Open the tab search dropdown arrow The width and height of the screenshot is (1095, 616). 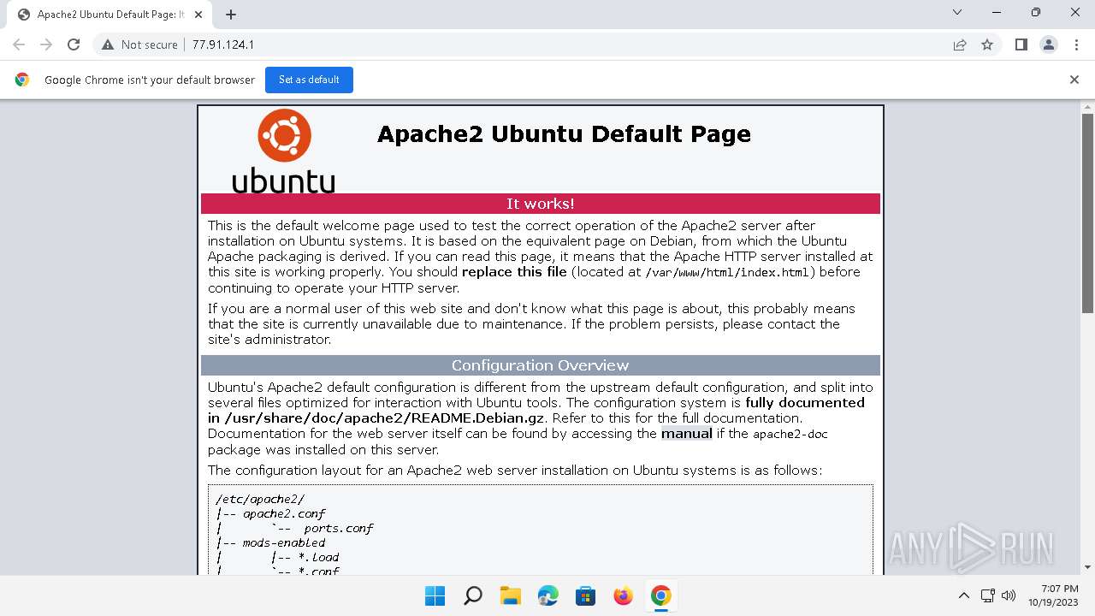click(x=957, y=12)
